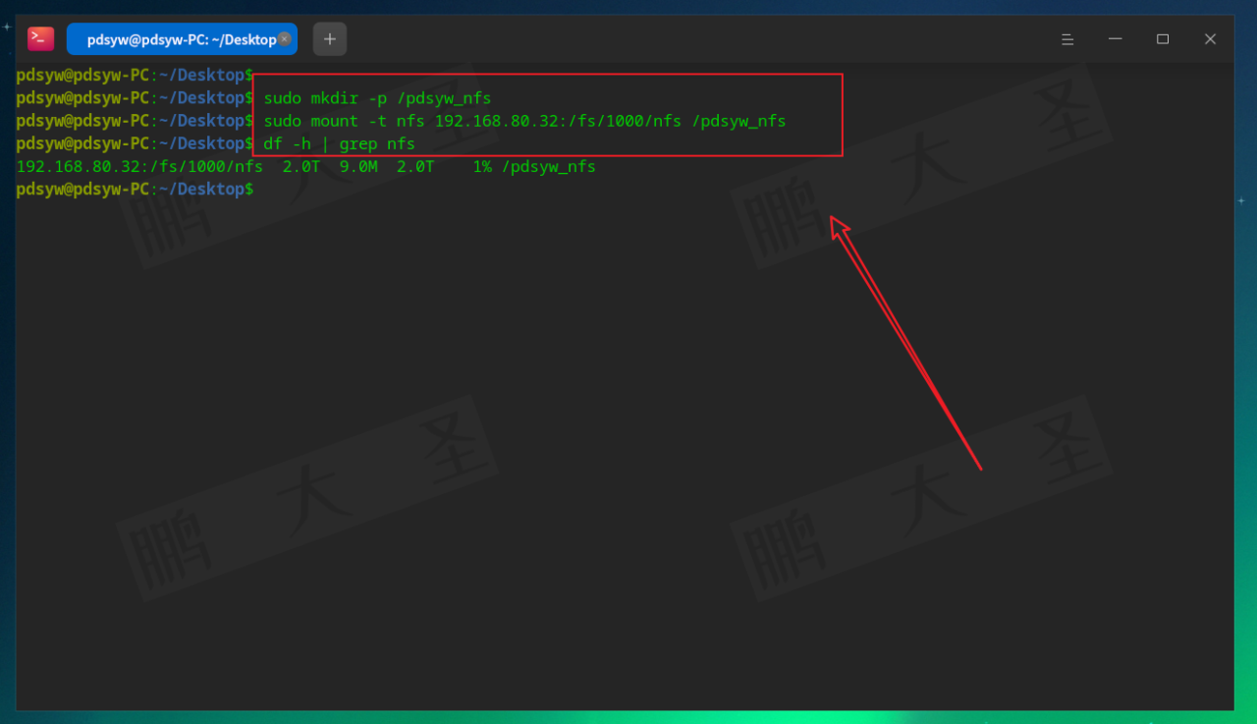Close the terminal window

tap(1210, 39)
